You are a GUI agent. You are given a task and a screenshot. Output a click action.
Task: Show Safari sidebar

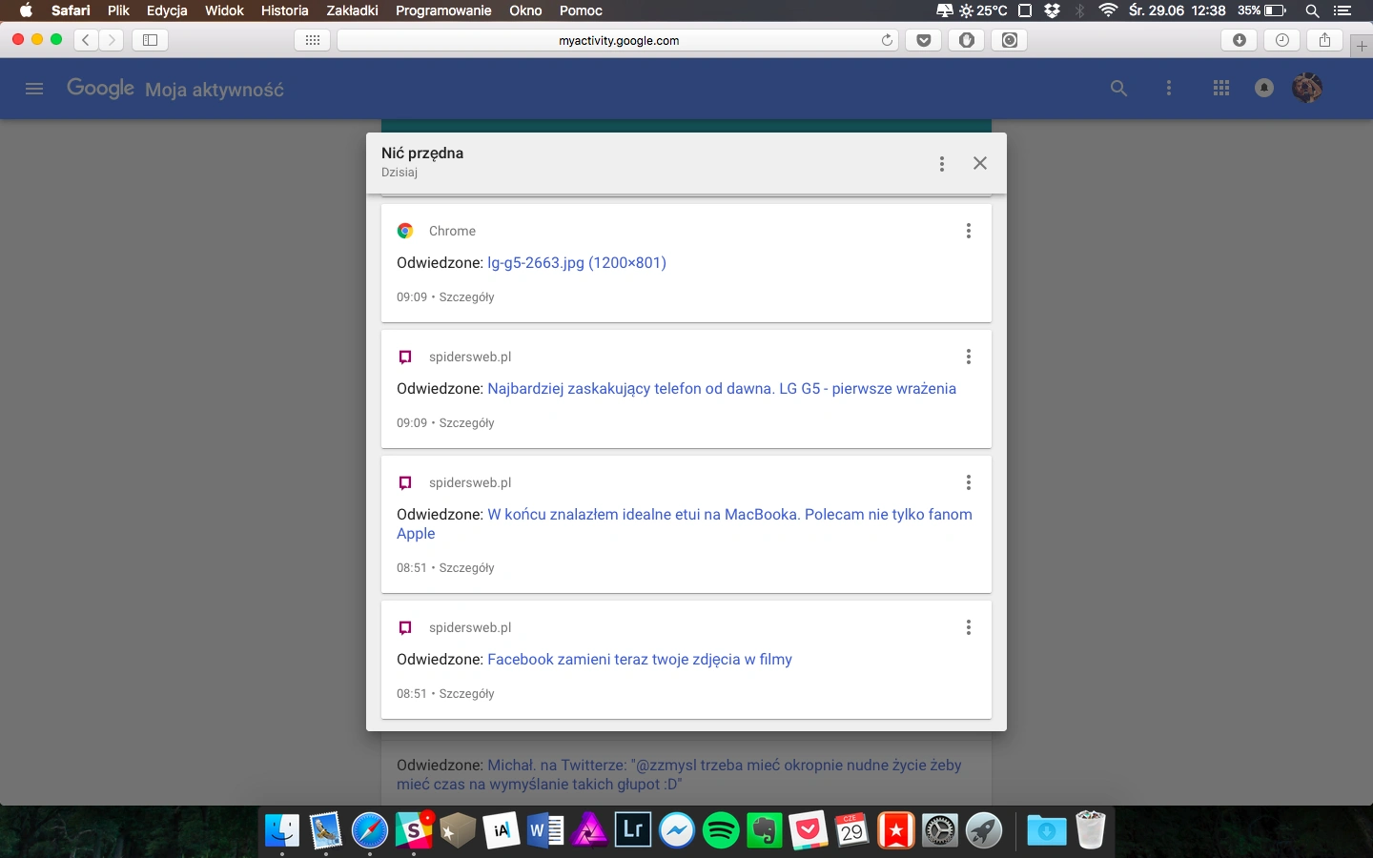150,40
